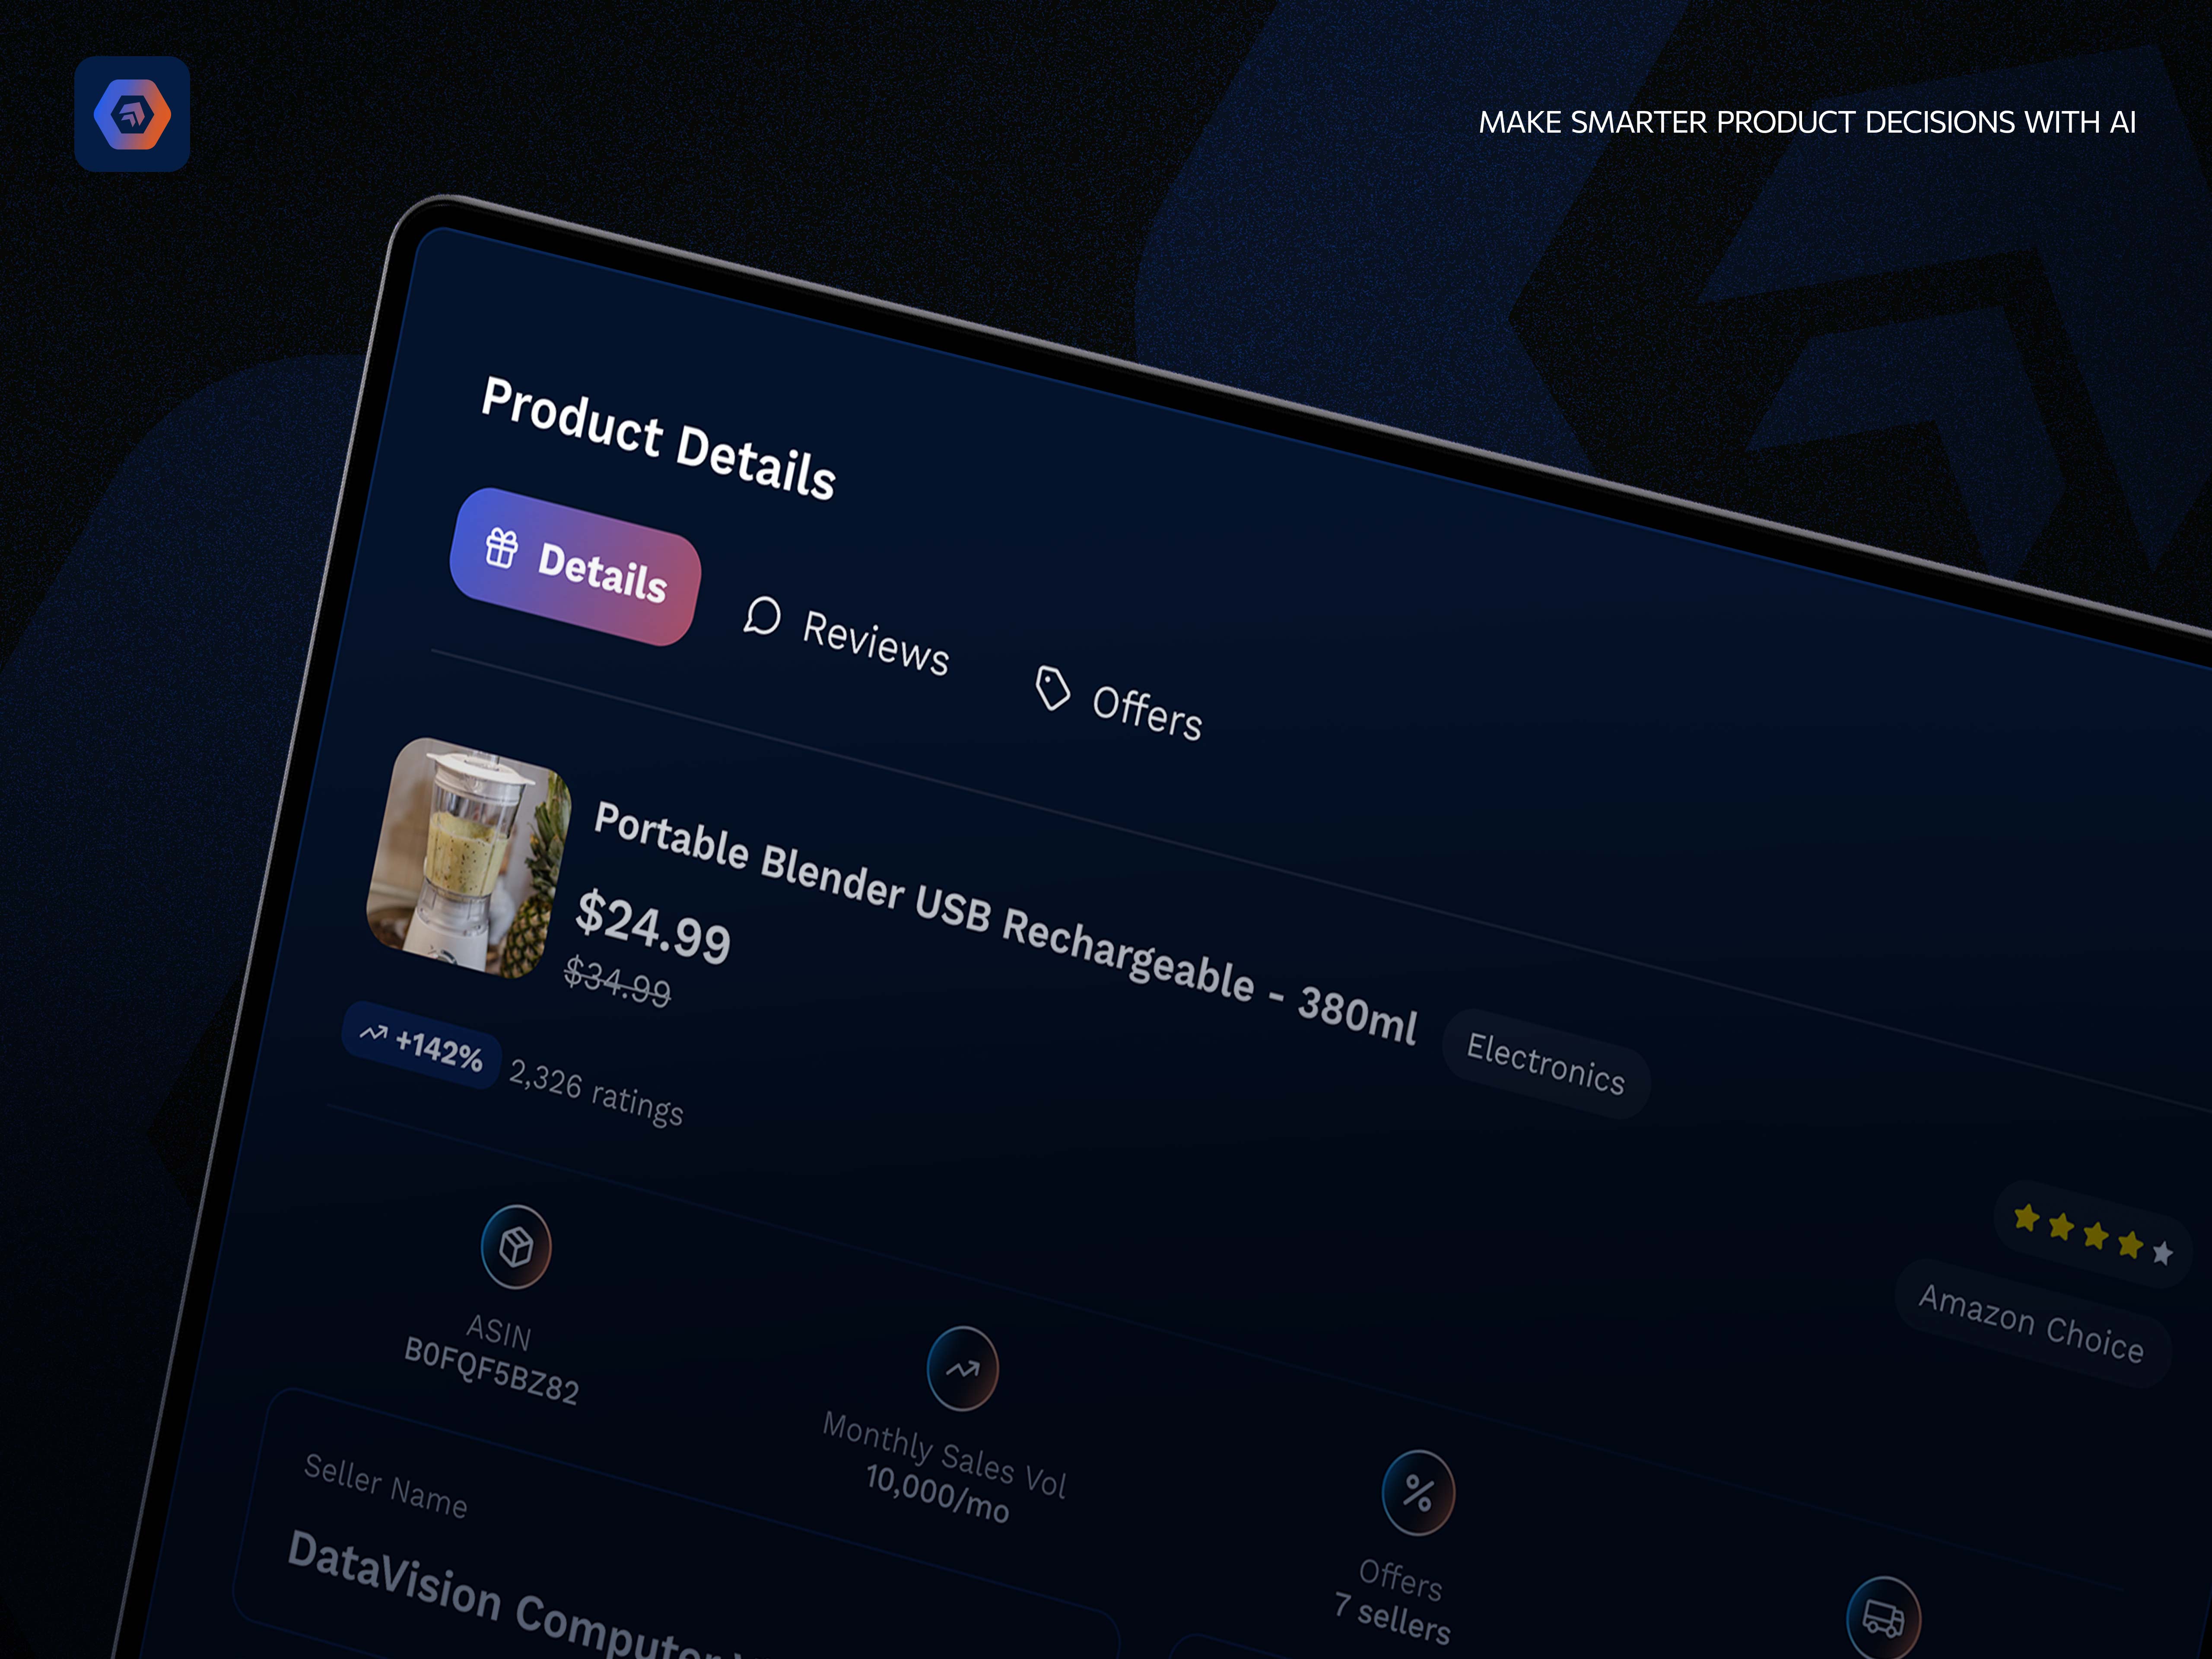Open the Details tab

coord(575,566)
